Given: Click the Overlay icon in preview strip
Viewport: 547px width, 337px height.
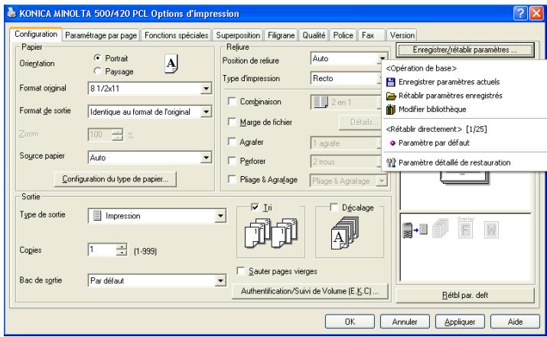Looking at the screenshot, I should [465, 227].
